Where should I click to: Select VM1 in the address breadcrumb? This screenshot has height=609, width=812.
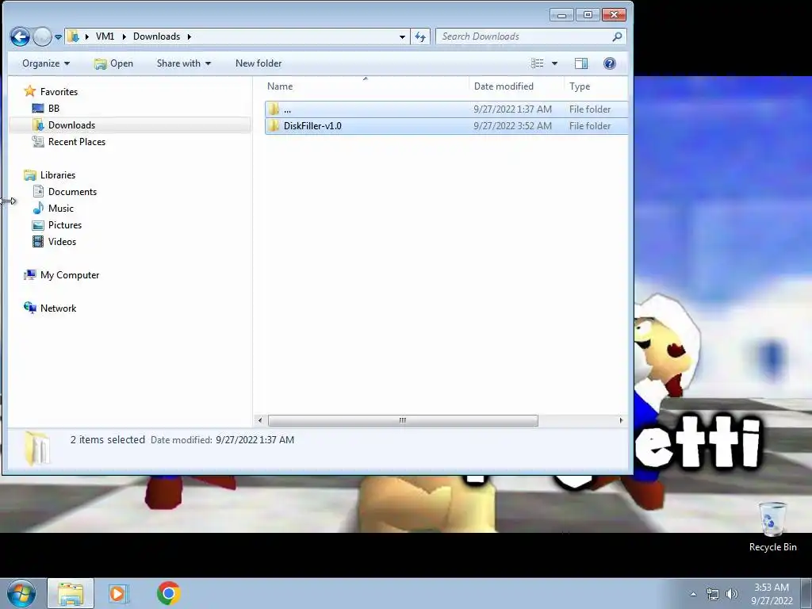[x=105, y=36]
